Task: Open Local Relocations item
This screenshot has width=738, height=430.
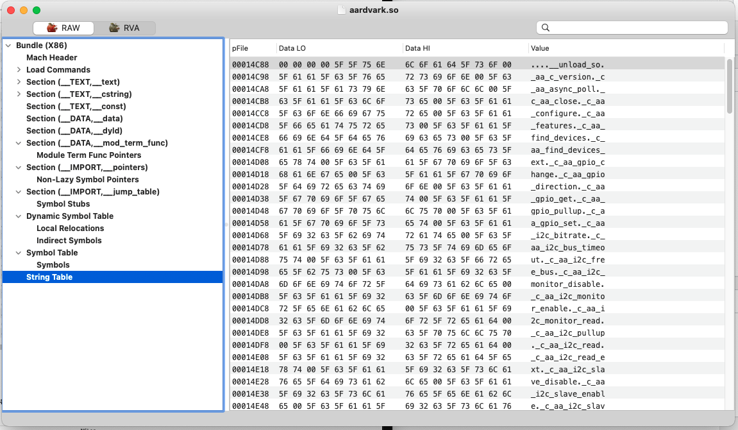Action: click(70, 228)
